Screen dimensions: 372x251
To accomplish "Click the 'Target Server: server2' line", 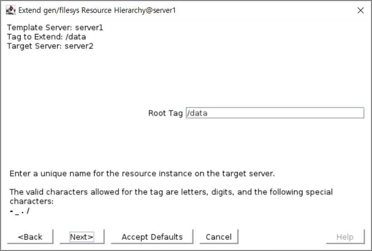I will point(50,46).
